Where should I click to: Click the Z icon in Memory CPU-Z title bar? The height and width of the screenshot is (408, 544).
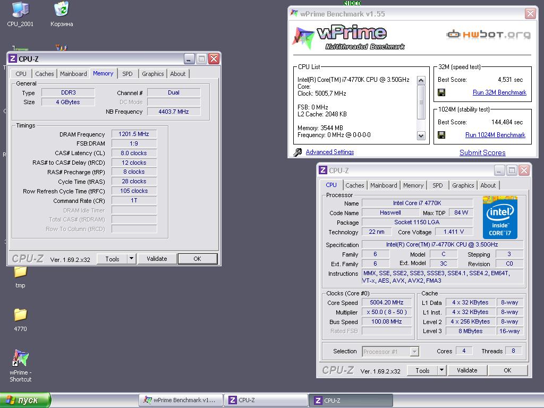point(13,58)
